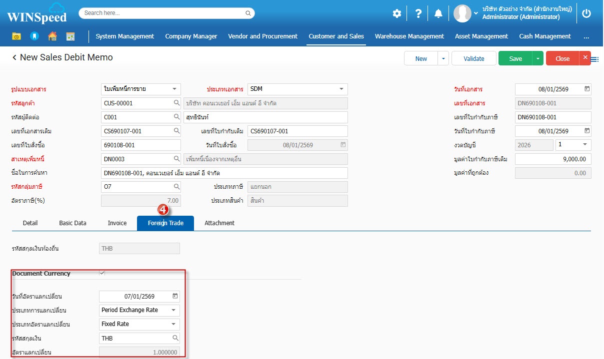Expand the Period Exchange Rate dropdown
This screenshot has height=359, width=604.
173,310
